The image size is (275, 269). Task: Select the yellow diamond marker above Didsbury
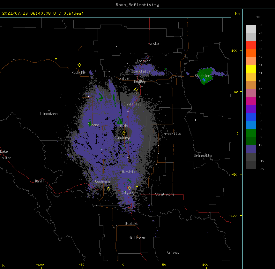(124, 133)
